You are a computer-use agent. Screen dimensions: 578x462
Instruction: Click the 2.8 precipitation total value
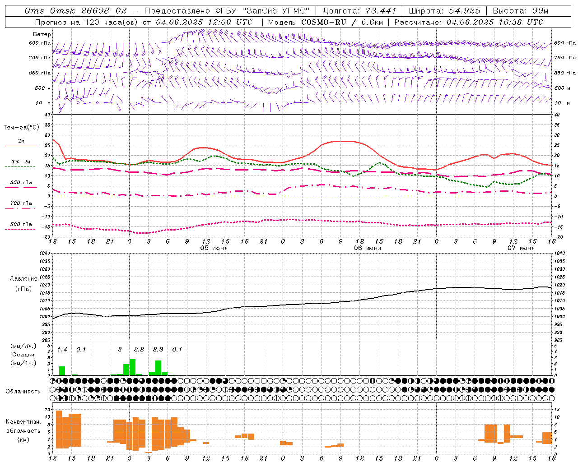[139, 350]
